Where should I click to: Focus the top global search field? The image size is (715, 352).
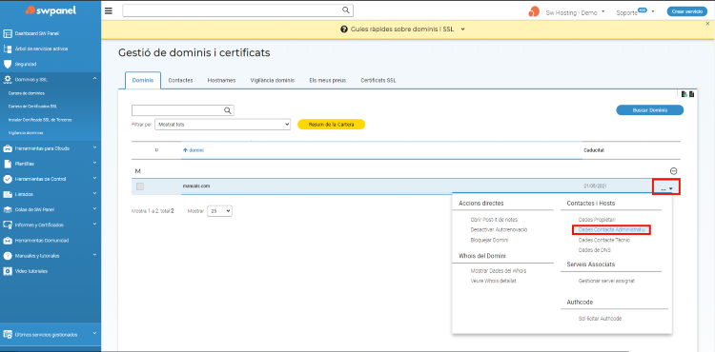[x=237, y=10]
